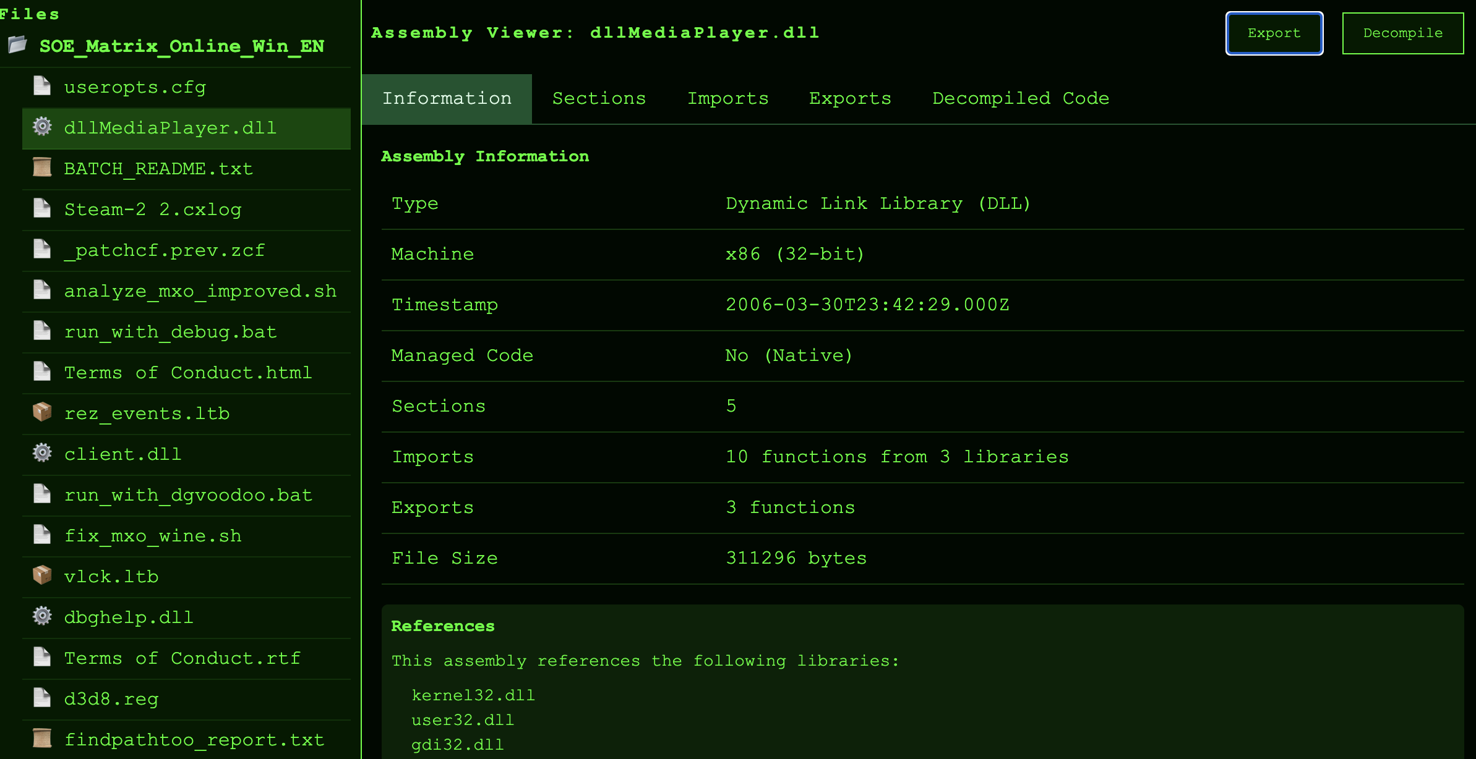Click package icon beside vlck.ltb
The width and height of the screenshot is (1476, 759).
[x=42, y=575]
